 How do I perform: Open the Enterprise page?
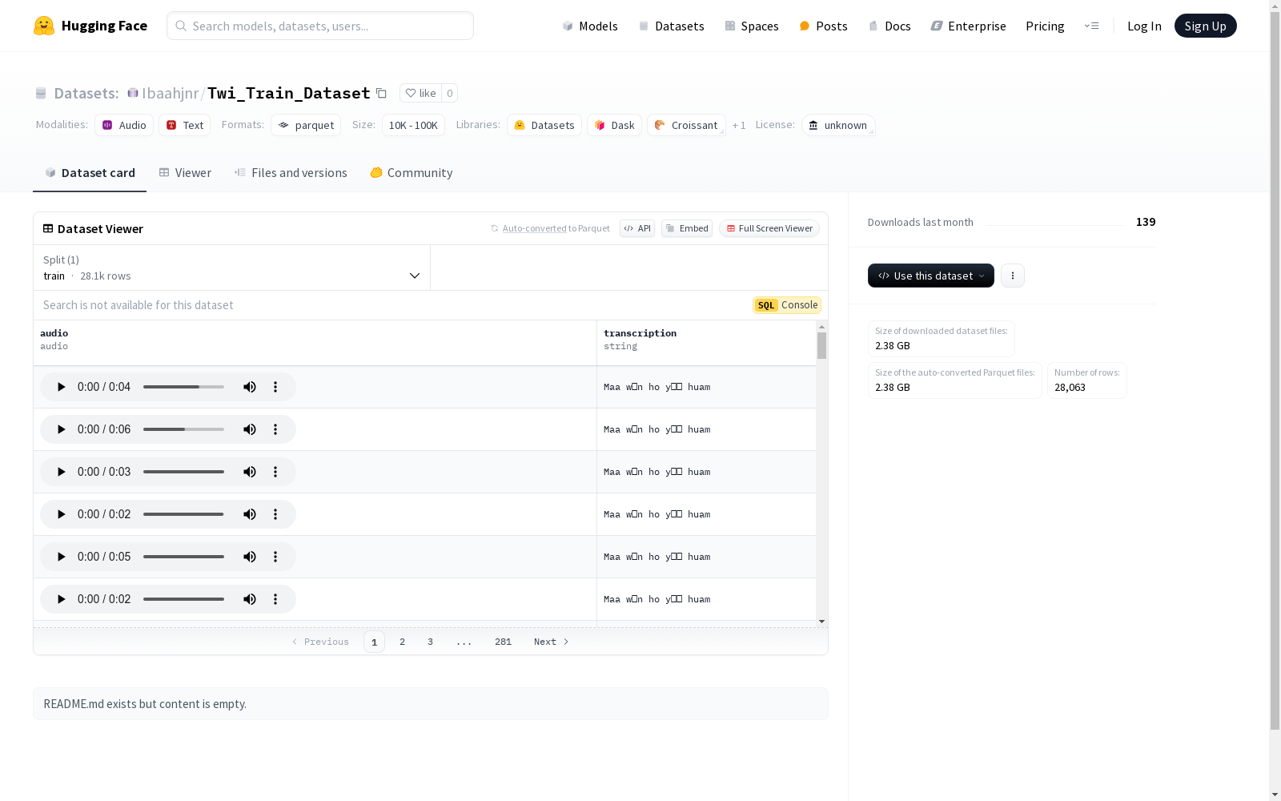pos(968,26)
